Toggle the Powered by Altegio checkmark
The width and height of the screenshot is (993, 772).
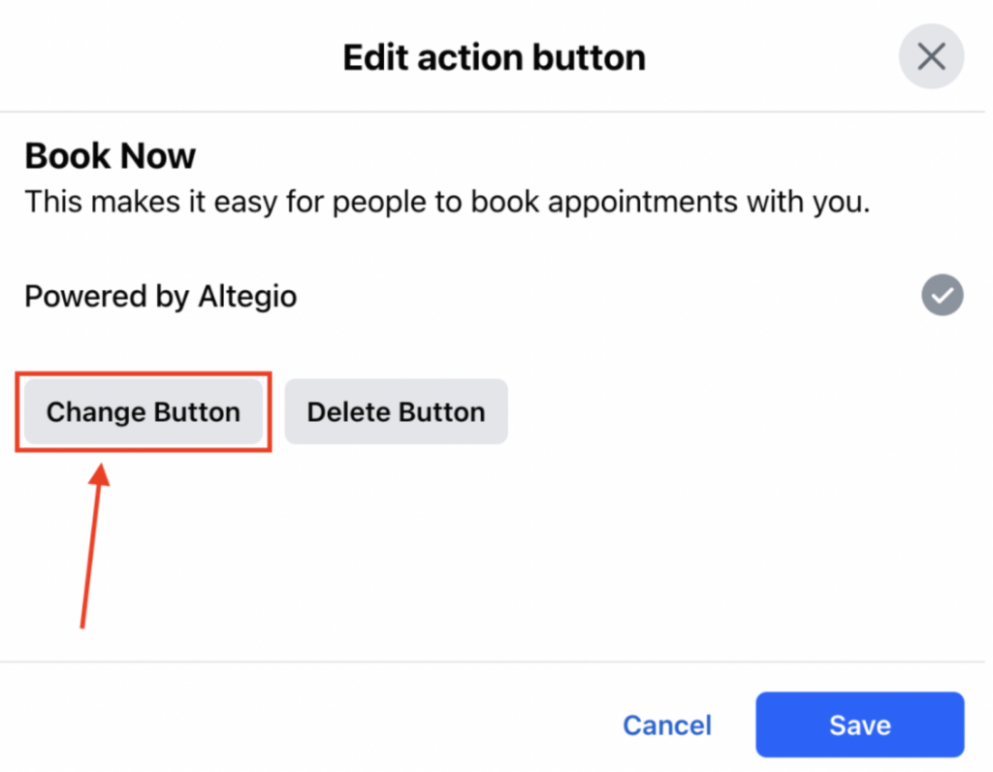coord(942,296)
